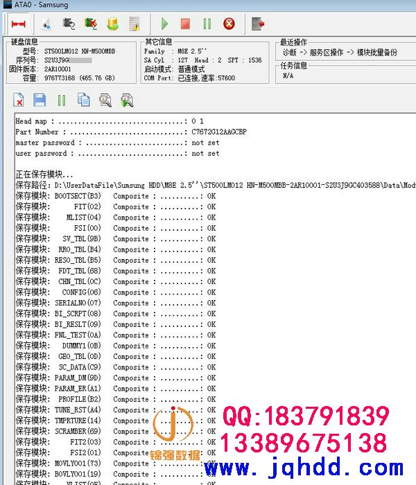Click the startup mode value 普通模式
This screenshot has width=416, height=485.
pos(191,69)
